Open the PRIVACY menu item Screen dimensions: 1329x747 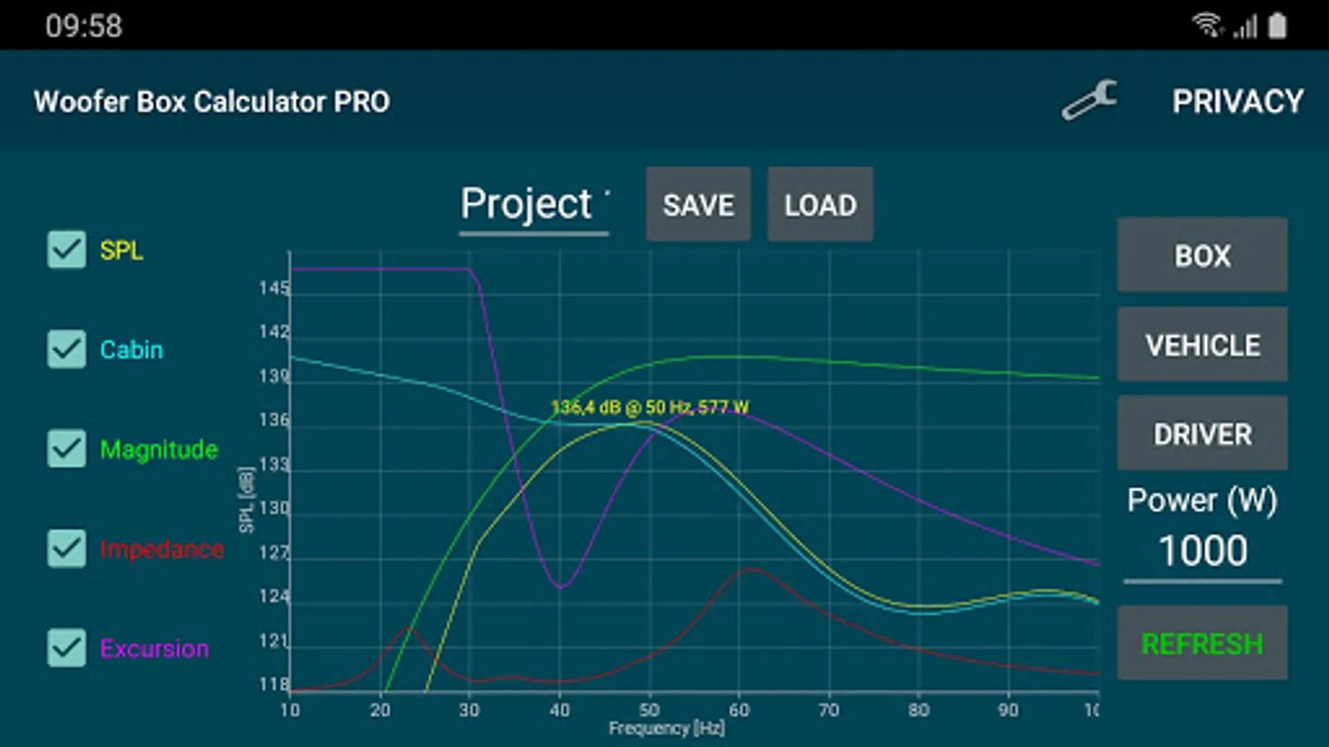coord(1238,101)
